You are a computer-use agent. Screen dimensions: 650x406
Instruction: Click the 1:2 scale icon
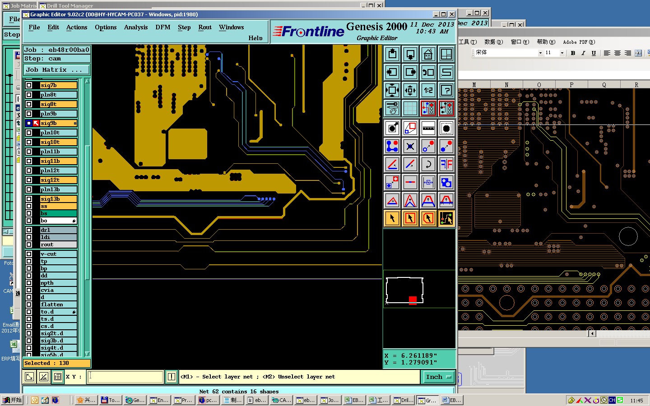click(x=428, y=90)
